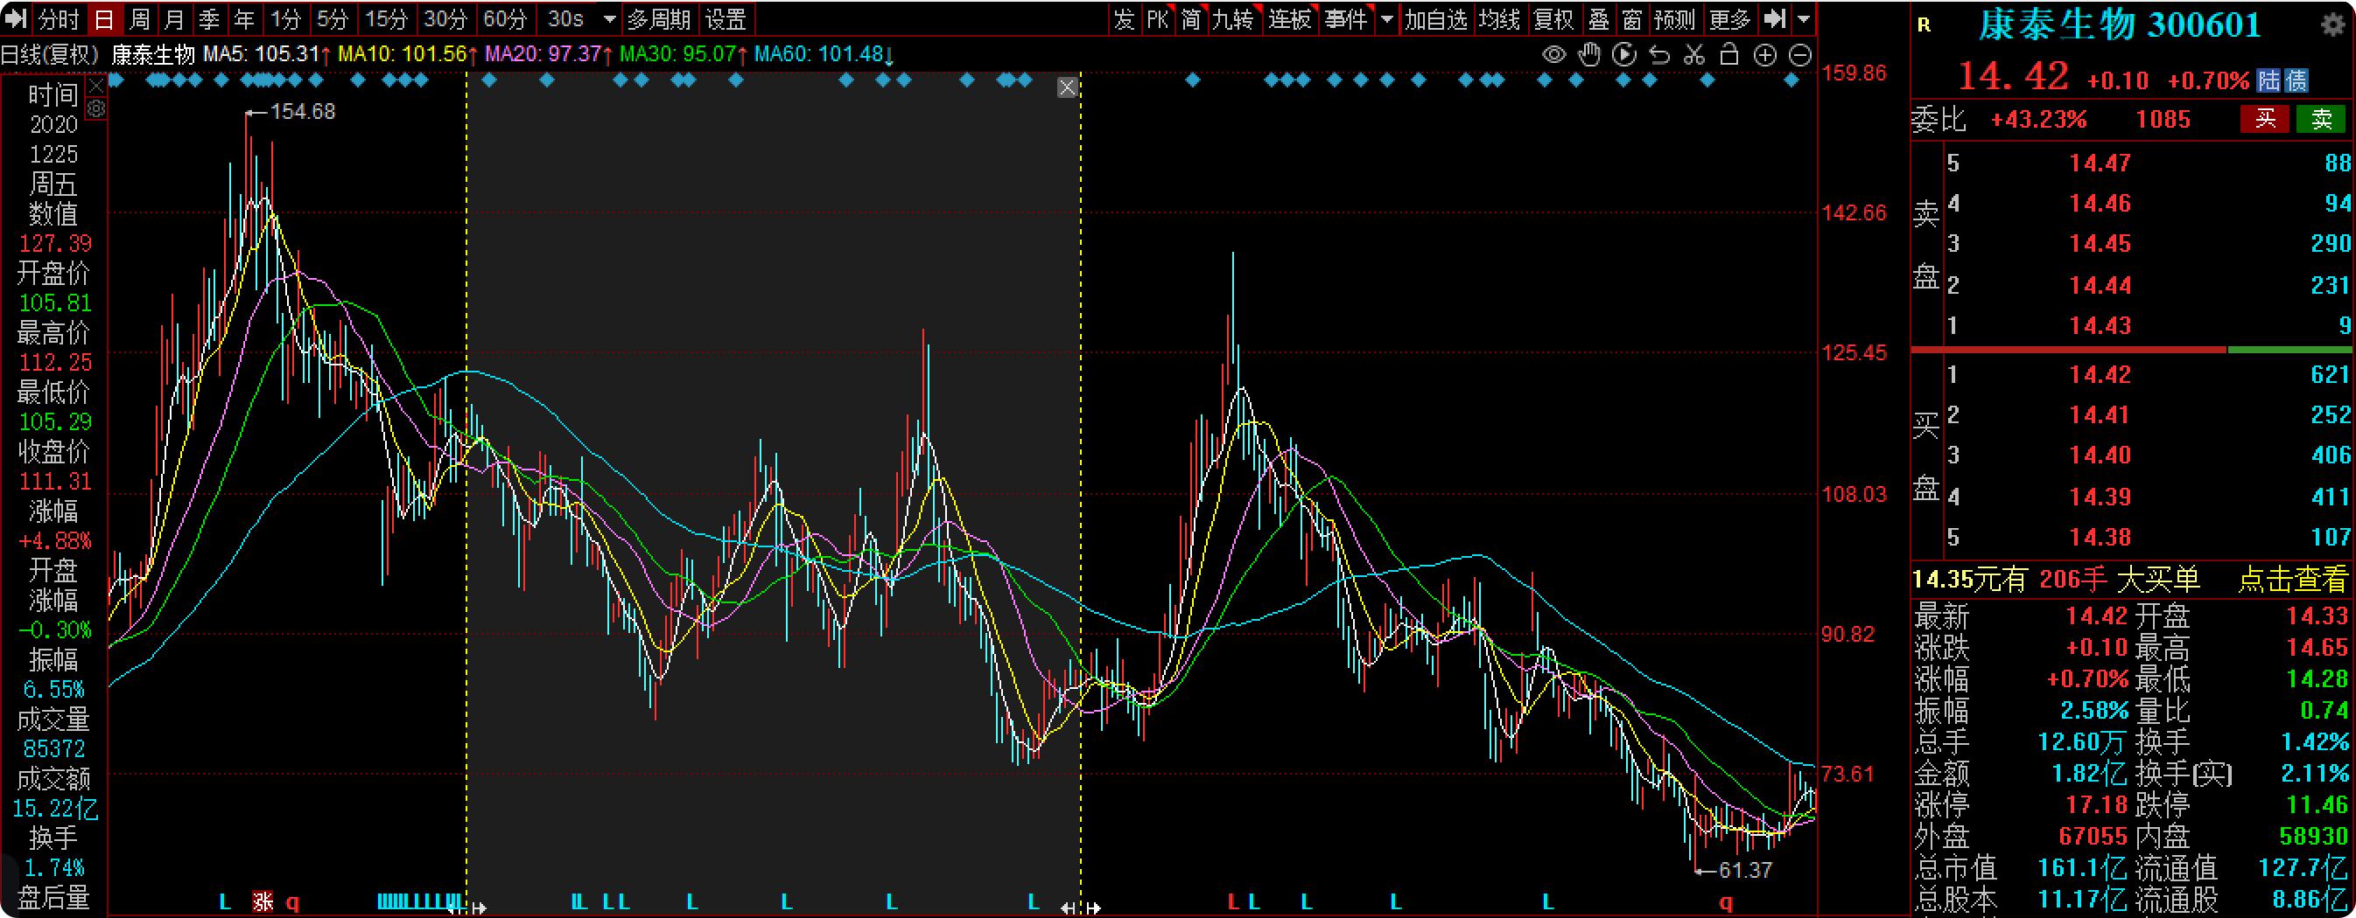Toggle the 事件 events display
The width and height of the screenshot is (2356, 918).
tap(1346, 18)
